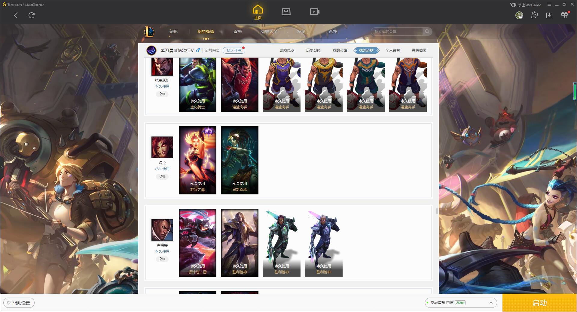This screenshot has height=312, width=577.
Task: Select the 我的战绩 menu item
Action: (206, 31)
